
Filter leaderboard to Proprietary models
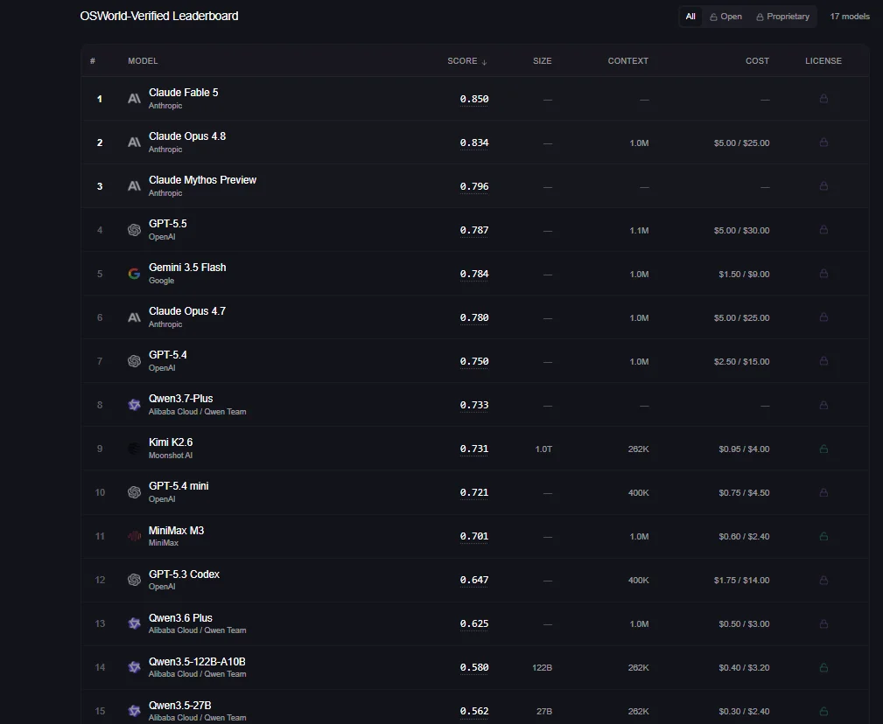click(x=782, y=17)
